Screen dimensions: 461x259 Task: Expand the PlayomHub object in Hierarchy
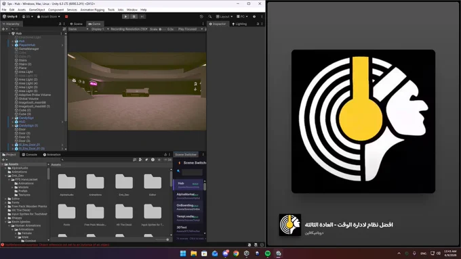coord(13,45)
